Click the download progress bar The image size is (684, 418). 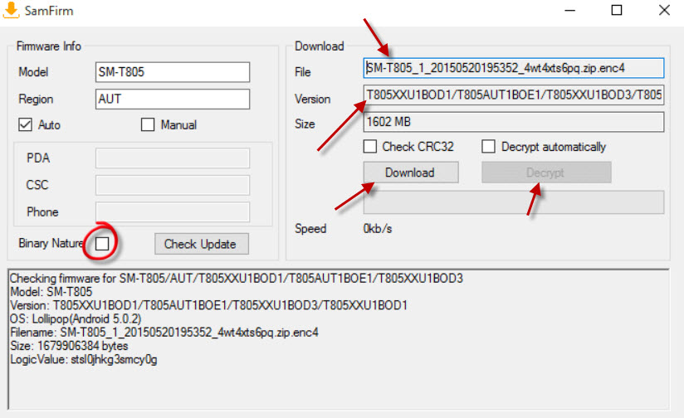(514, 202)
